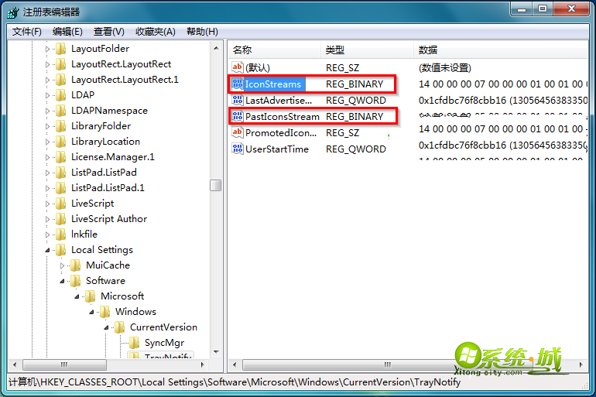Select the IconStreams binary value icon
The height and width of the screenshot is (397, 596).
[238, 84]
